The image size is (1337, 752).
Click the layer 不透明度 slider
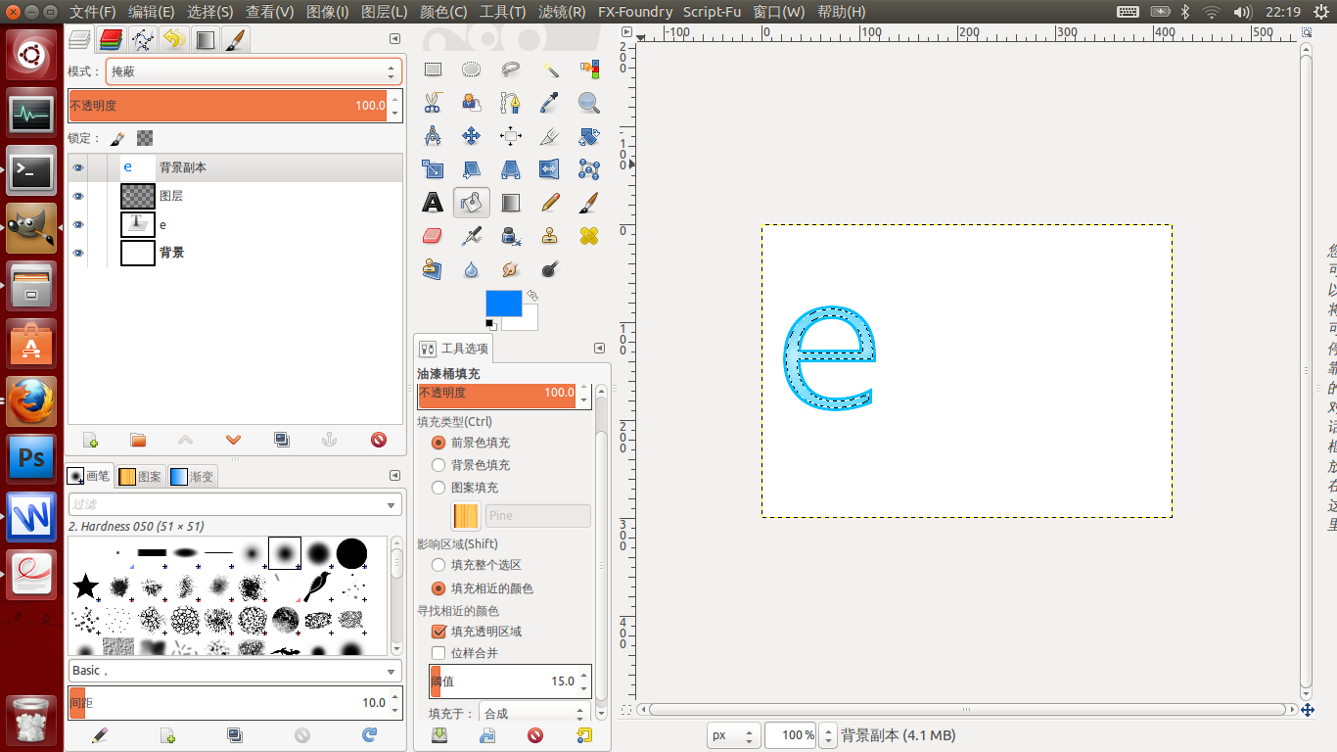point(228,106)
